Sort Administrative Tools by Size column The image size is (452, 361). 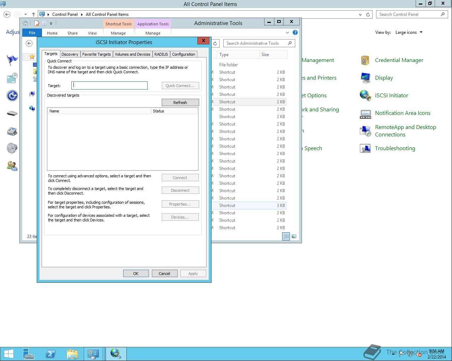pos(273,55)
